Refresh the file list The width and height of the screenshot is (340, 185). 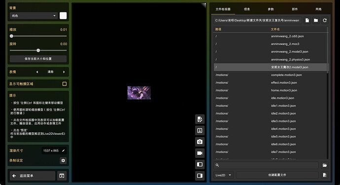[x=325, y=20]
